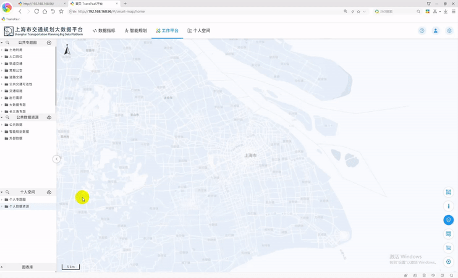
Task: Open the browser hamburger menu
Action: 453,11
